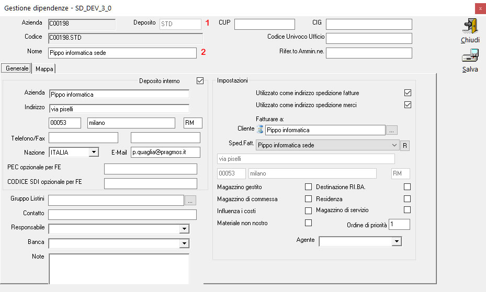The image size is (486, 292).
Task: Click the Codice Univoco Ufficio field
Action: point(369,38)
